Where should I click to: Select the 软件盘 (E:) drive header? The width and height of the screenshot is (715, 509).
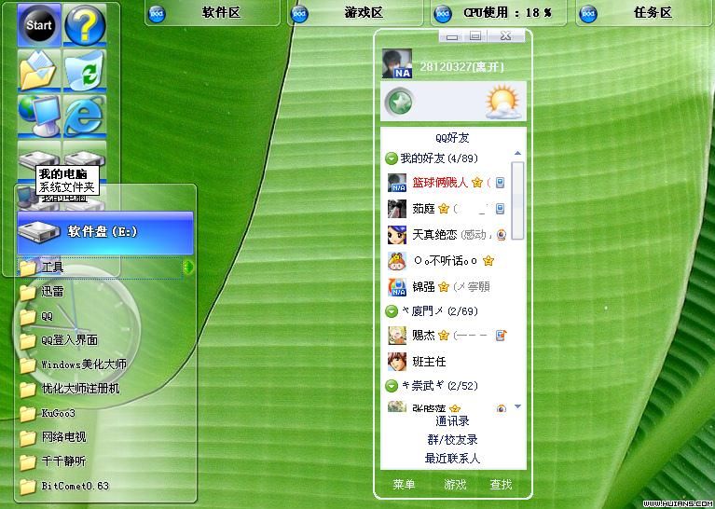click(x=105, y=232)
